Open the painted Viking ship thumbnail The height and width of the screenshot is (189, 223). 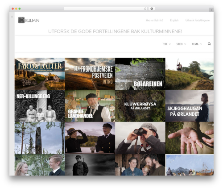tap(190, 165)
